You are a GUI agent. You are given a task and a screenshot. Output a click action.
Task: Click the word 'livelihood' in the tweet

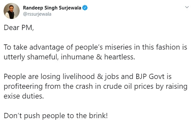pos(79,76)
